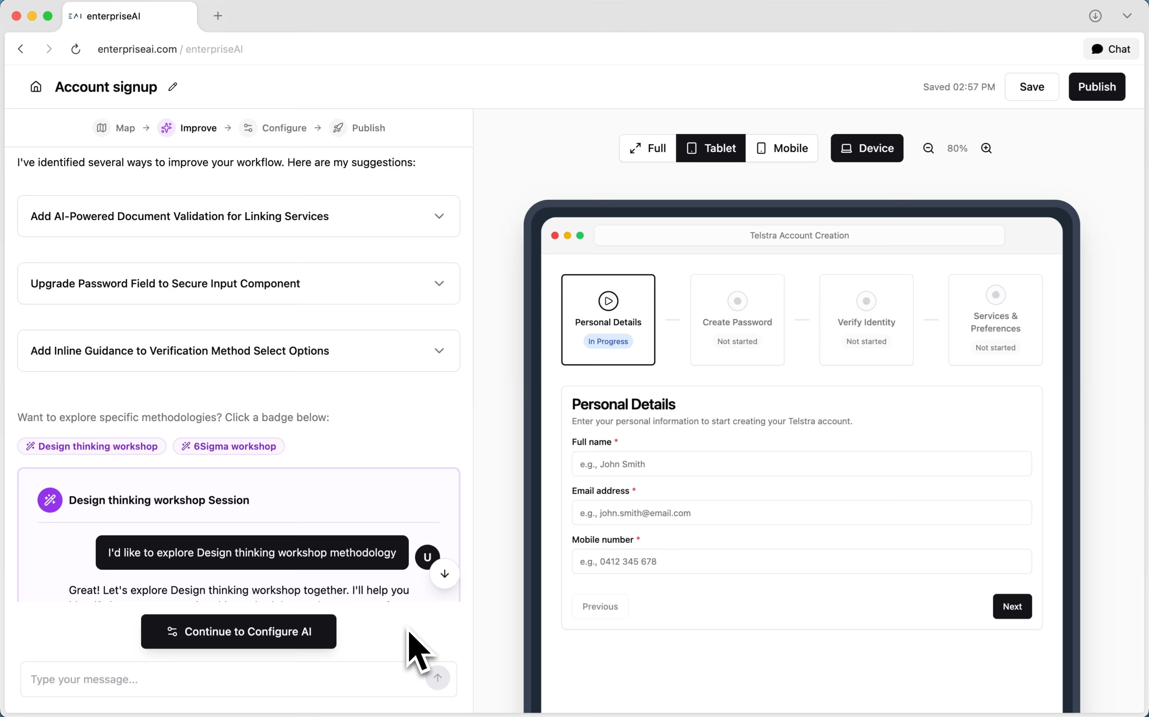Click the Publish step's rocket icon
The height and width of the screenshot is (717, 1149).
coord(338,128)
